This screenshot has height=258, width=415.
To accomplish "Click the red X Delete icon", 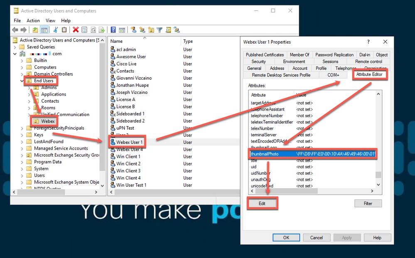I will tap(76, 30).
